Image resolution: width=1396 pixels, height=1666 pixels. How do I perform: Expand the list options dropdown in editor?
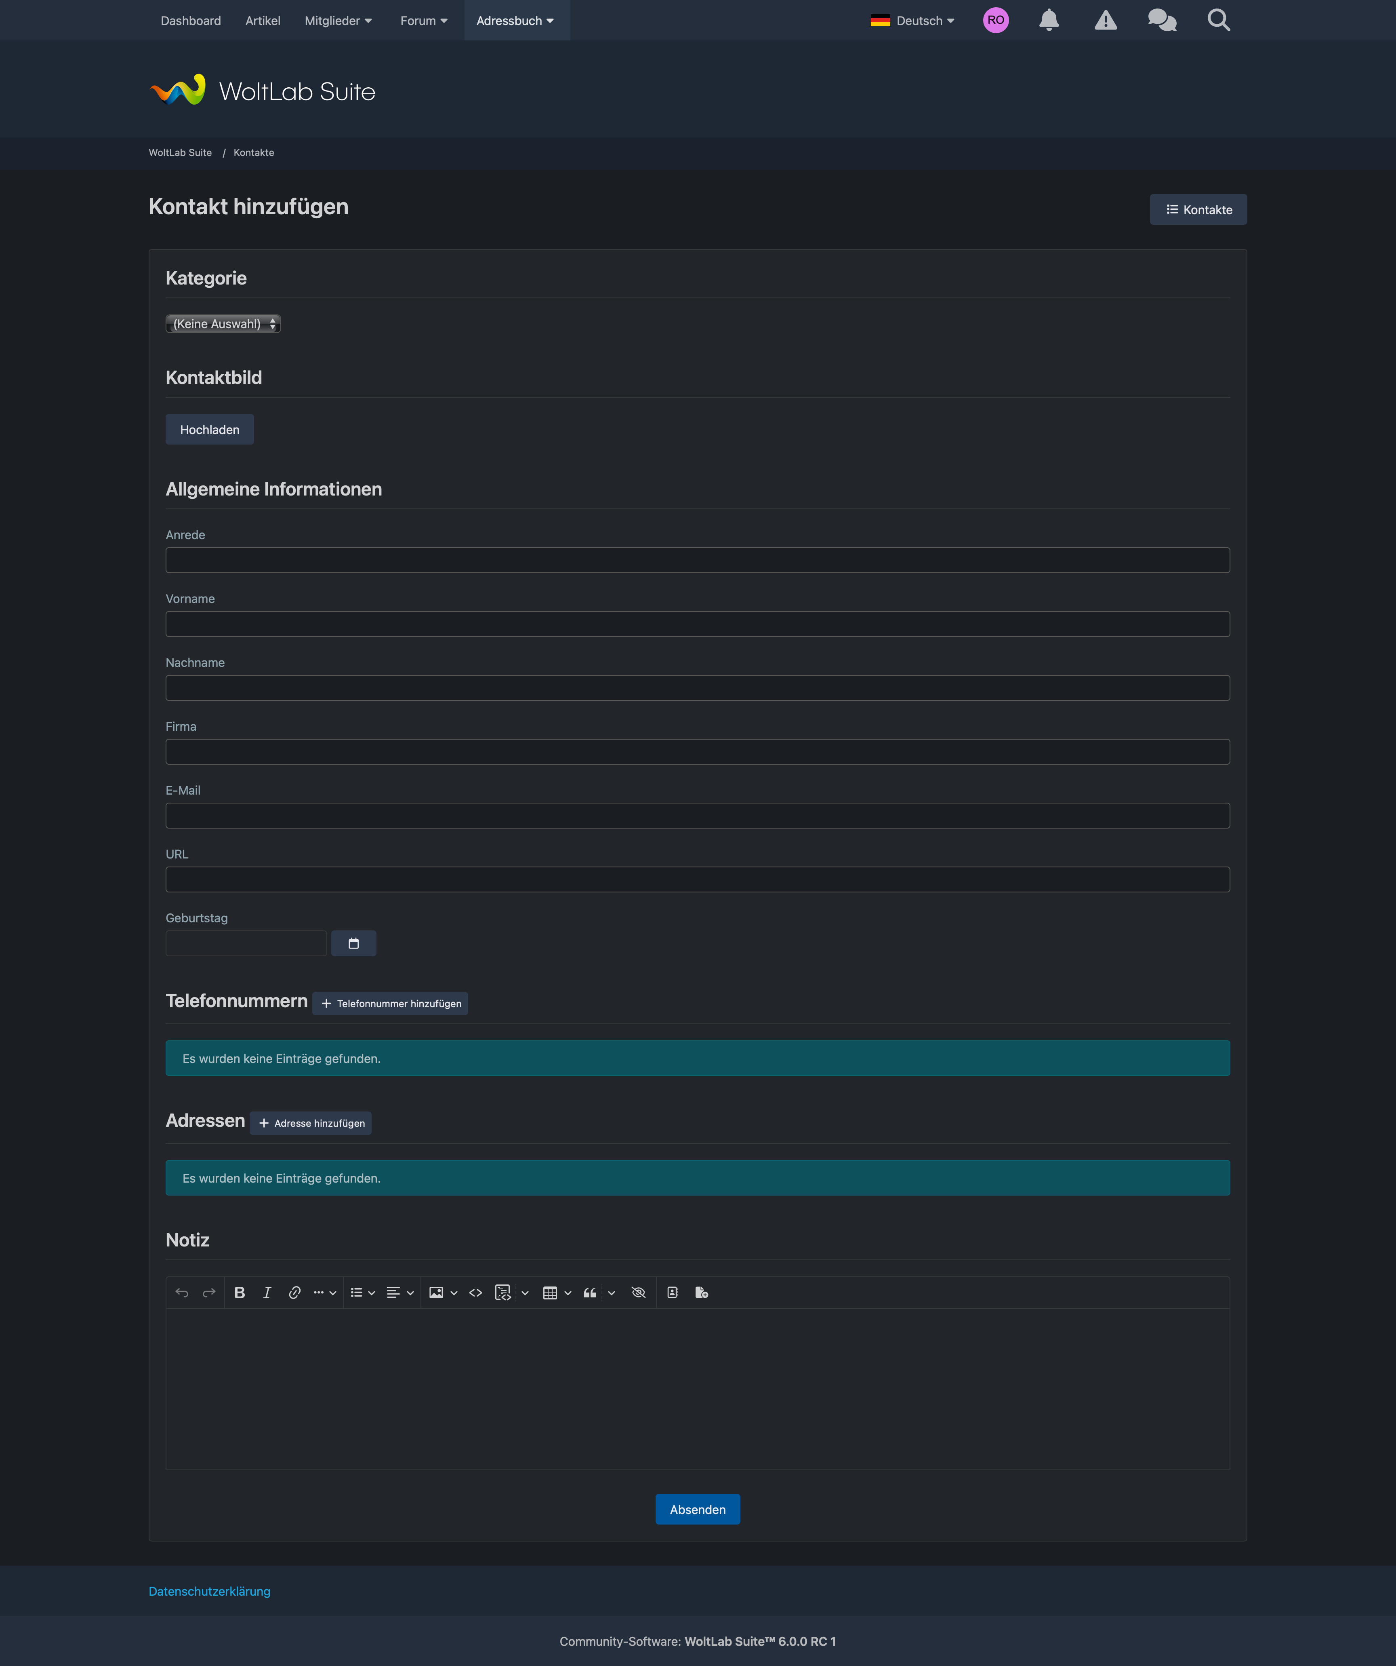tap(371, 1292)
